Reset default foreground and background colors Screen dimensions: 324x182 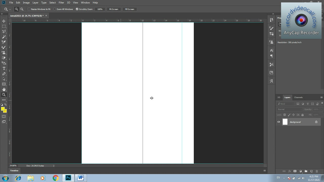click(2, 105)
